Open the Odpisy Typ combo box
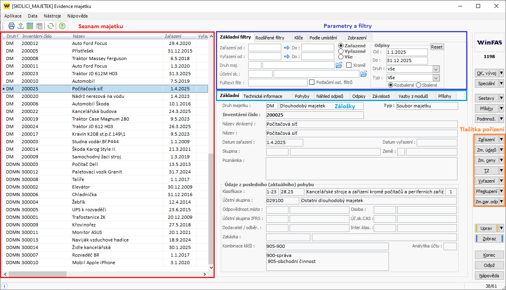Viewport: 506px width, 290px height. pos(435,78)
